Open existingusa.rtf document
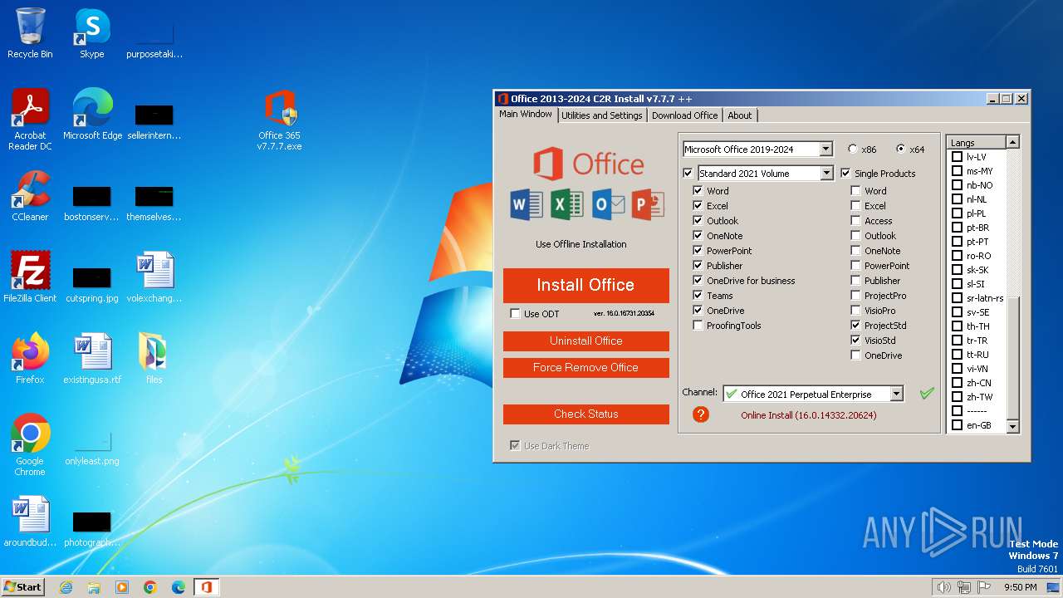The width and height of the screenshot is (1063, 598). (92, 358)
